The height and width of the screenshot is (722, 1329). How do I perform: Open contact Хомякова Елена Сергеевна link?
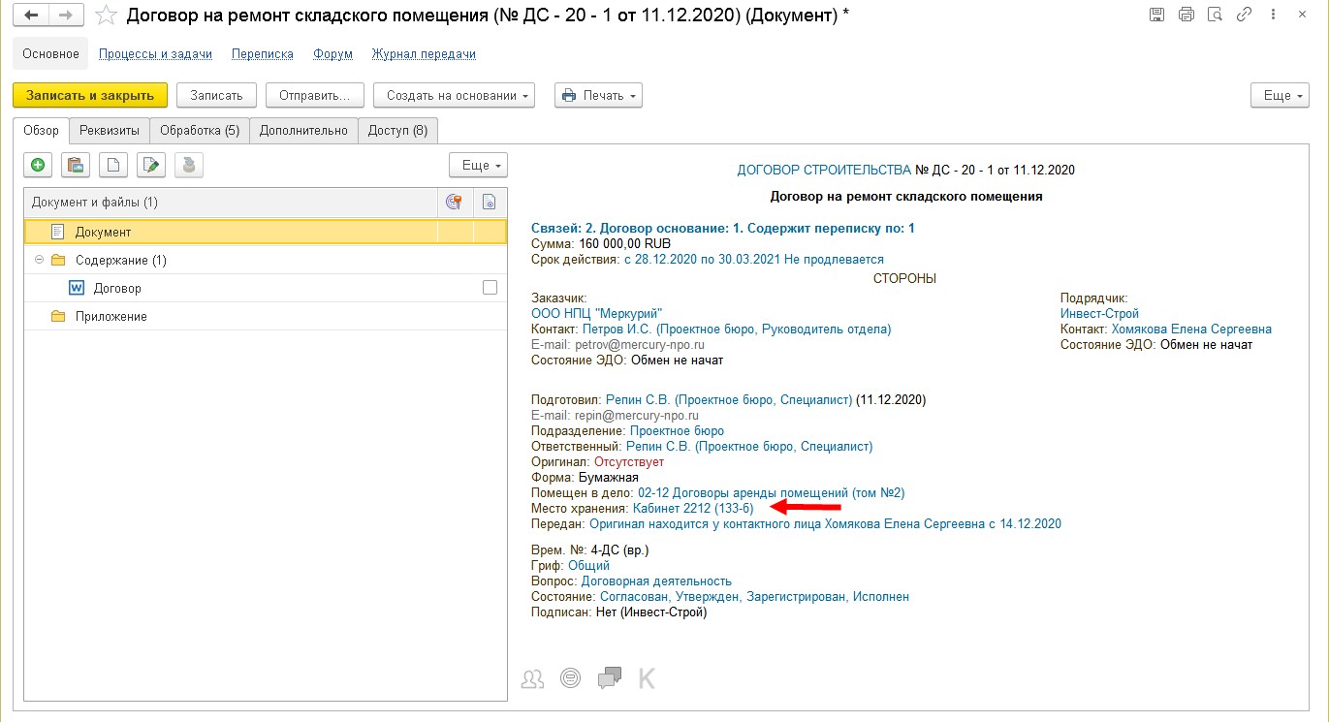click(1191, 330)
